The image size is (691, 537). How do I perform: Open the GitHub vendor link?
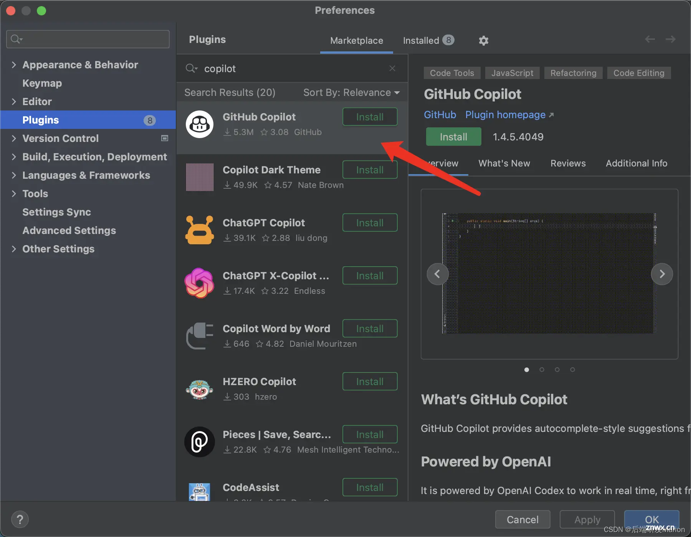pos(440,115)
